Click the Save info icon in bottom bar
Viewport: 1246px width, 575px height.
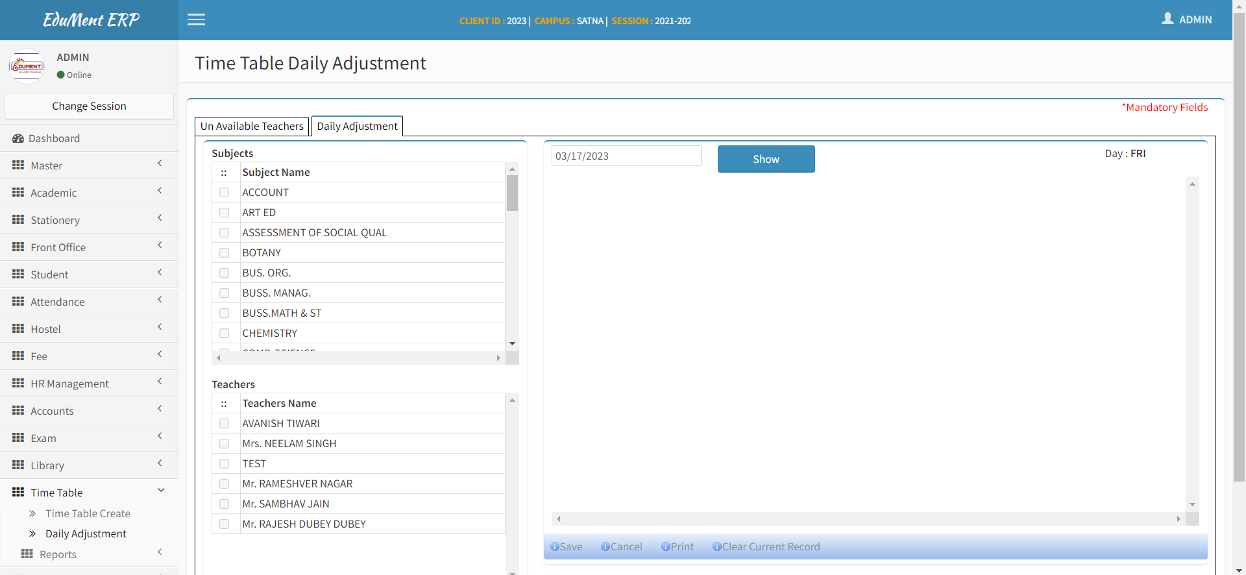(555, 546)
